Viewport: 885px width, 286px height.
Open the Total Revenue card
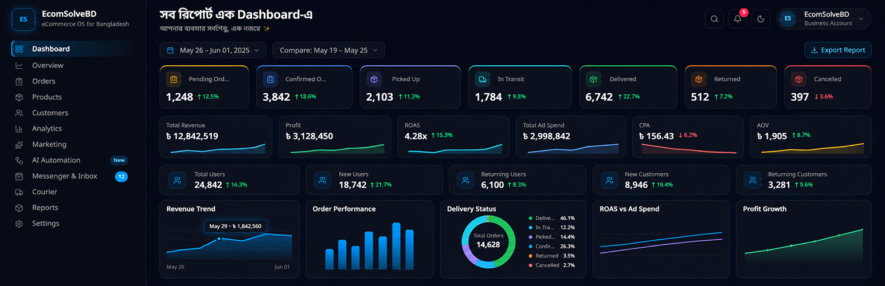coord(216,137)
